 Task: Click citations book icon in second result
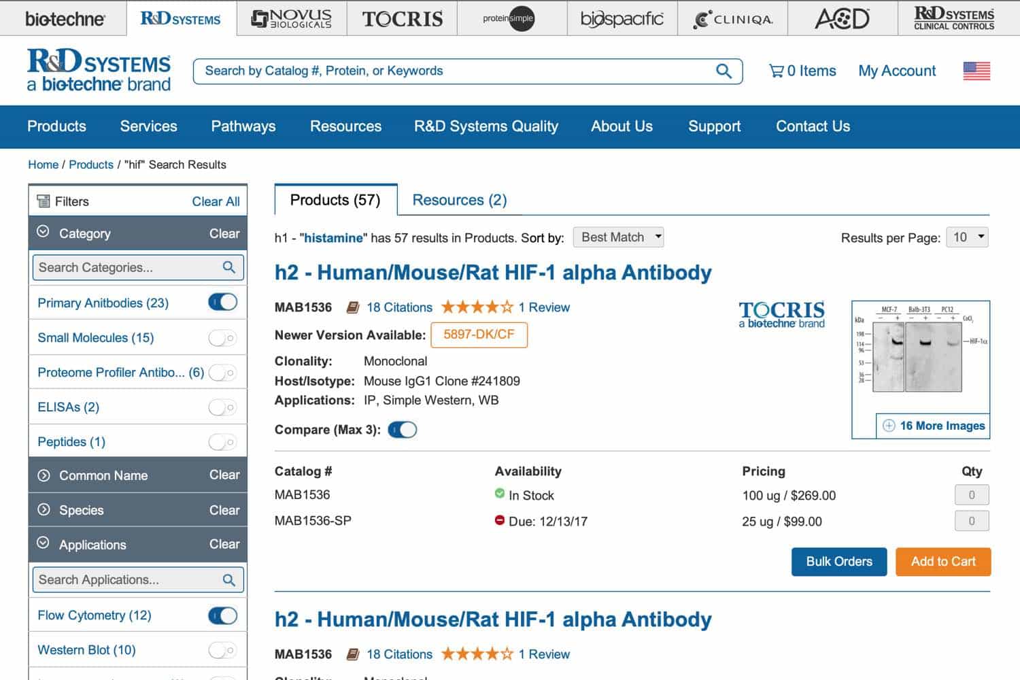(353, 654)
